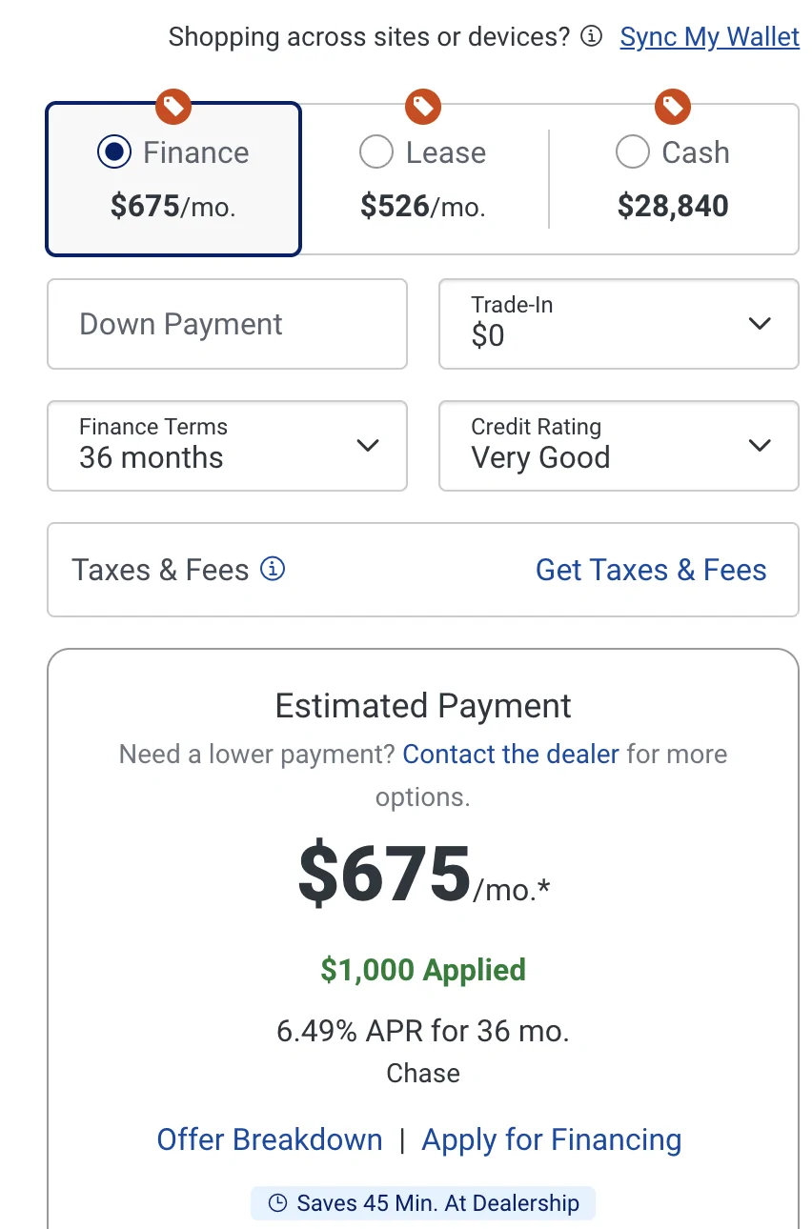Click info icon beside Shopping across sites
The image size is (812, 1229).
click(x=592, y=37)
